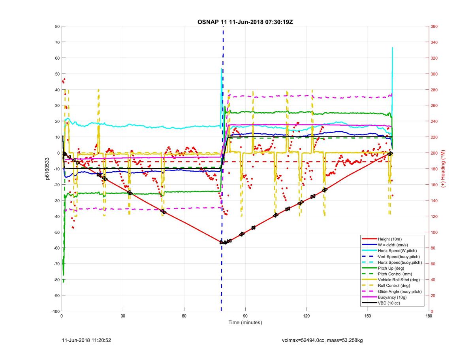
Task: Click the '200' tick on the heading axis
Action: (x=434, y=153)
